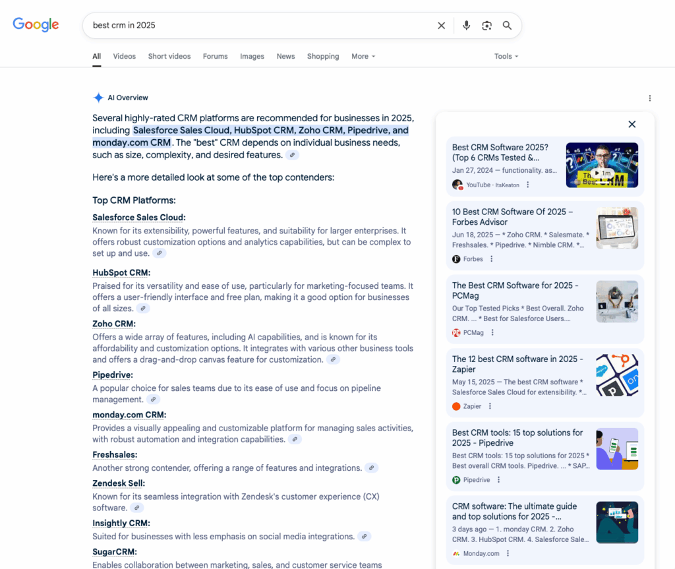Open three-dot menu on the Zapier card

pos(490,406)
